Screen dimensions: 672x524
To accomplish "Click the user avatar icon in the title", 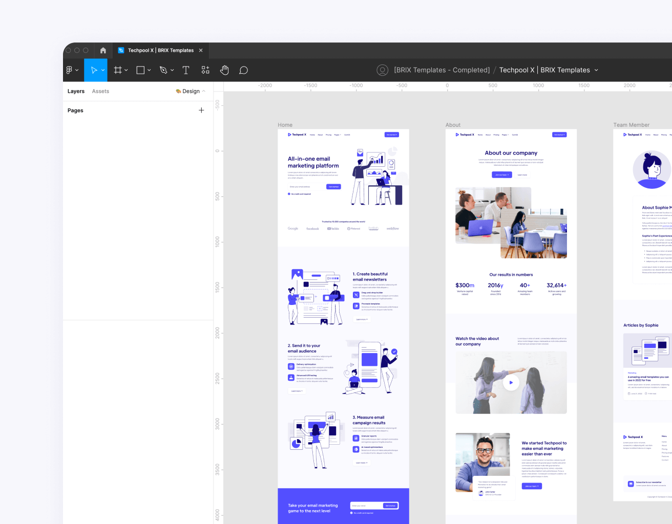I will (x=382, y=70).
